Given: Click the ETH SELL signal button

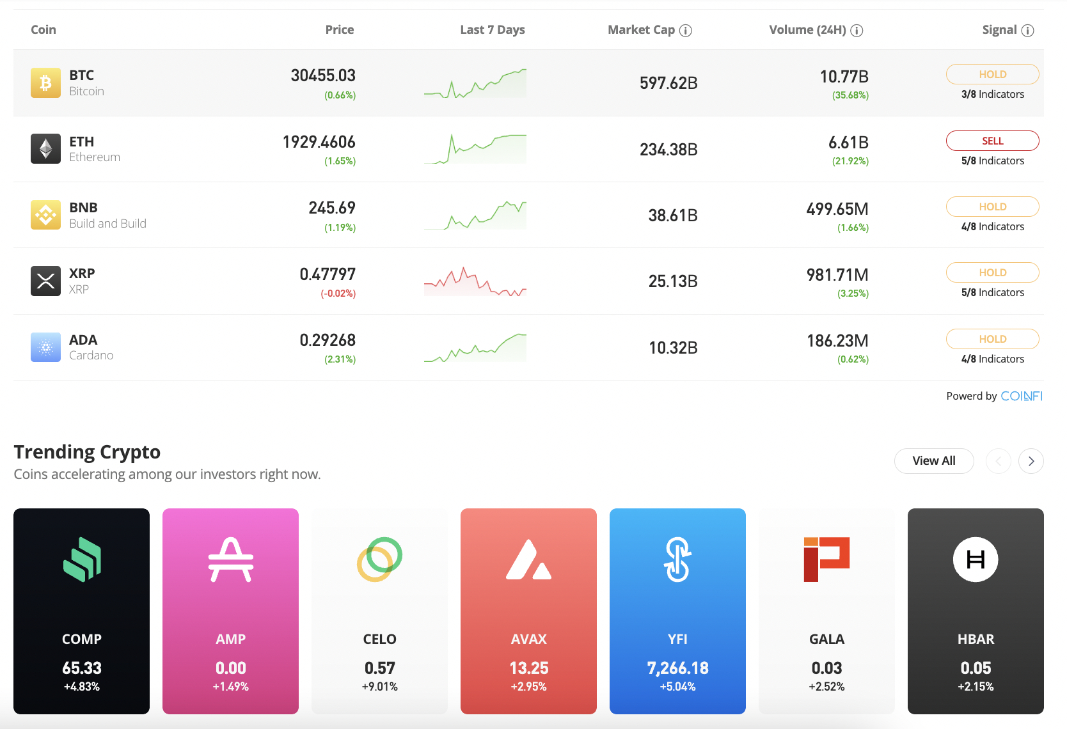Looking at the screenshot, I should tap(992, 141).
